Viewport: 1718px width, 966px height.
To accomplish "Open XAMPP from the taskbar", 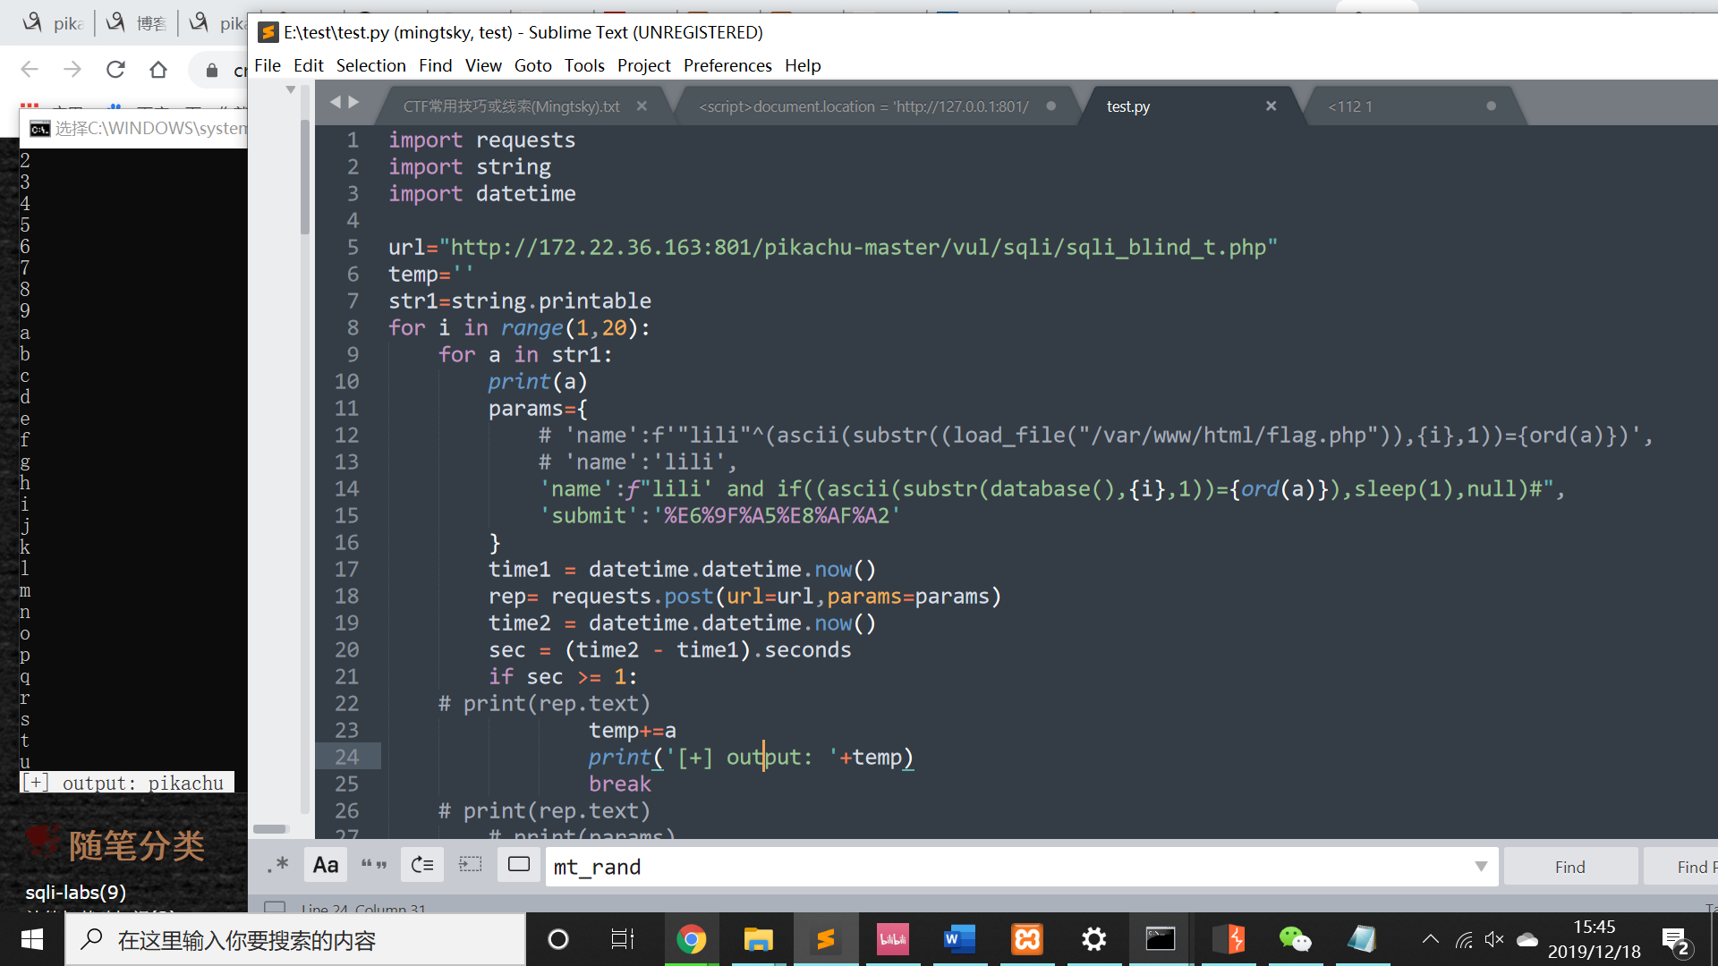I will 1026,939.
